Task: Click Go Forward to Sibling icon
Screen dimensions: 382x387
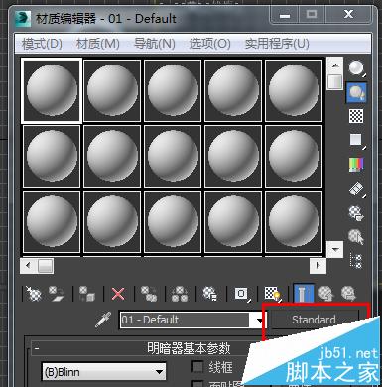Action: (x=348, y=293)
